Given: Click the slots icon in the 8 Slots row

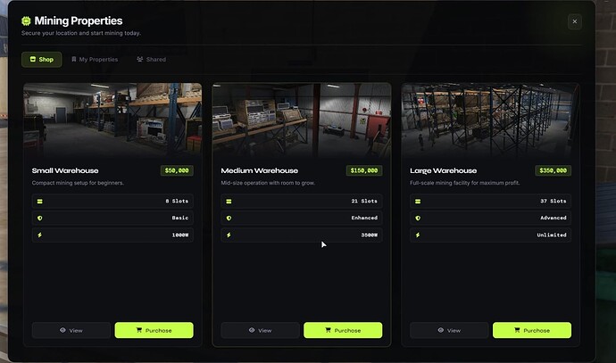Looking at the screenshot, I should (x=39, y=202).
